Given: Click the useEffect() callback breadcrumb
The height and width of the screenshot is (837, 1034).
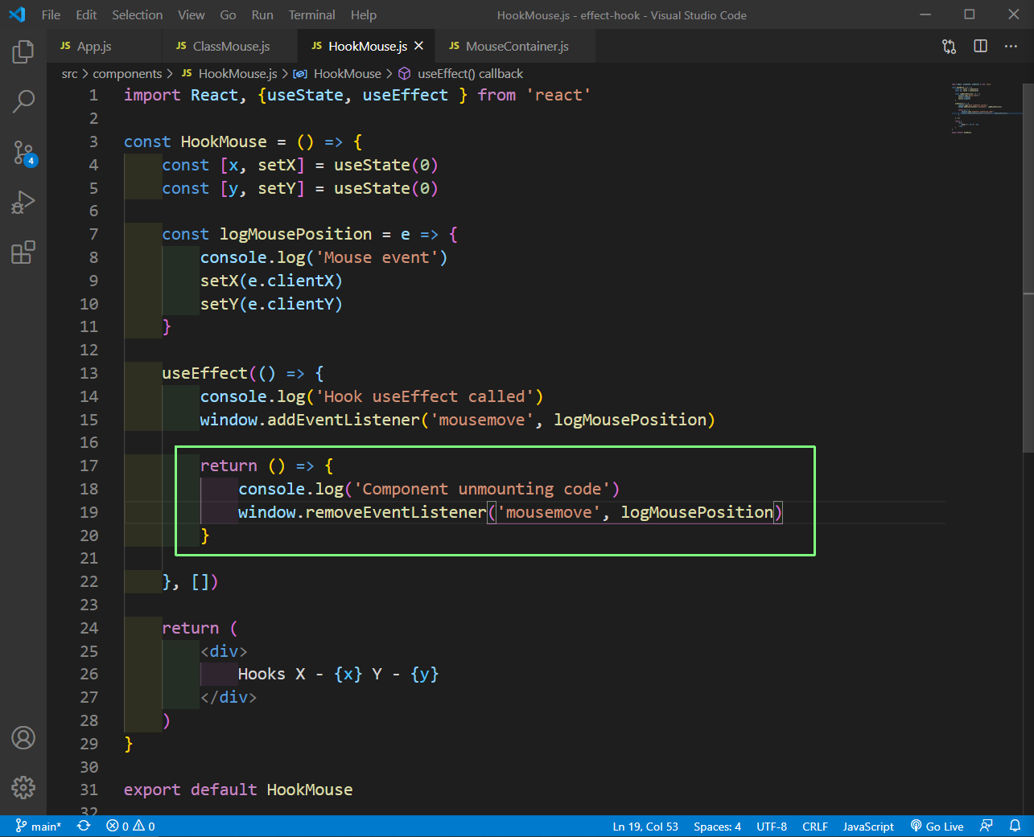Looking at the screenshot, I should pos(461,73).
